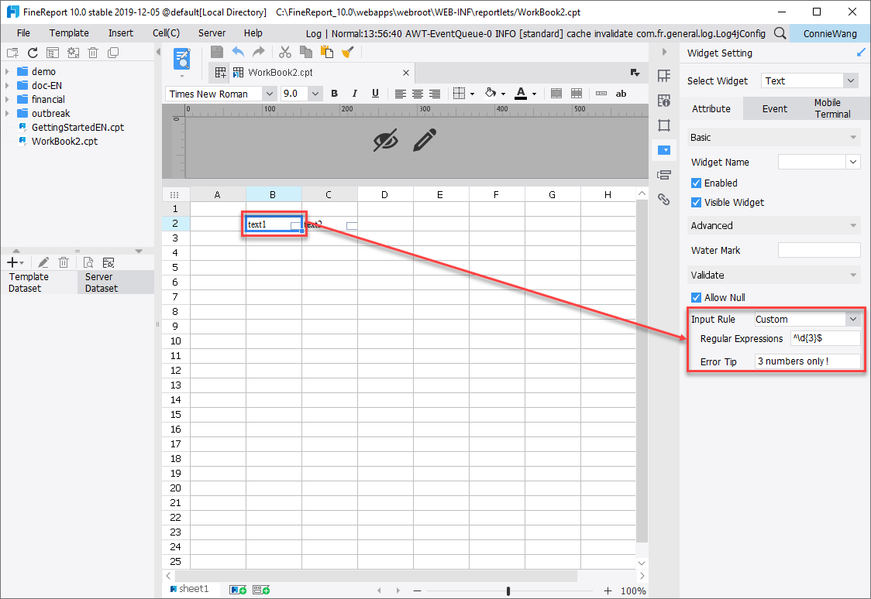Click the Delete trash icon above file tree
The image size is (871, 599).
click(x=93, y=53)
